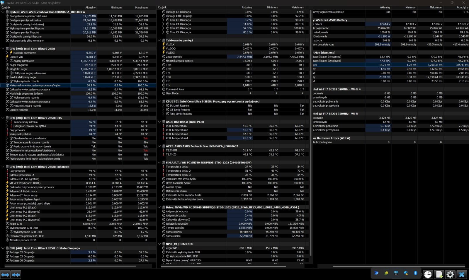
Task: Expand the Temperatury rdzenia row
Action: [x=7, y=122]
